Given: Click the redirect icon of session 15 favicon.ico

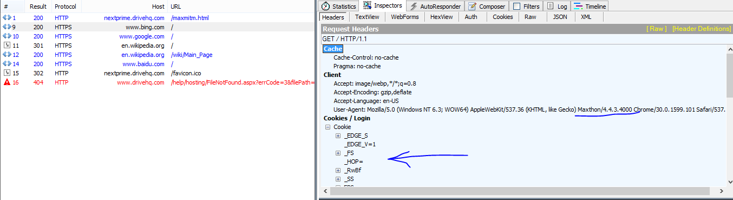Looking at the screenshot, I should (x=6, y=73).
